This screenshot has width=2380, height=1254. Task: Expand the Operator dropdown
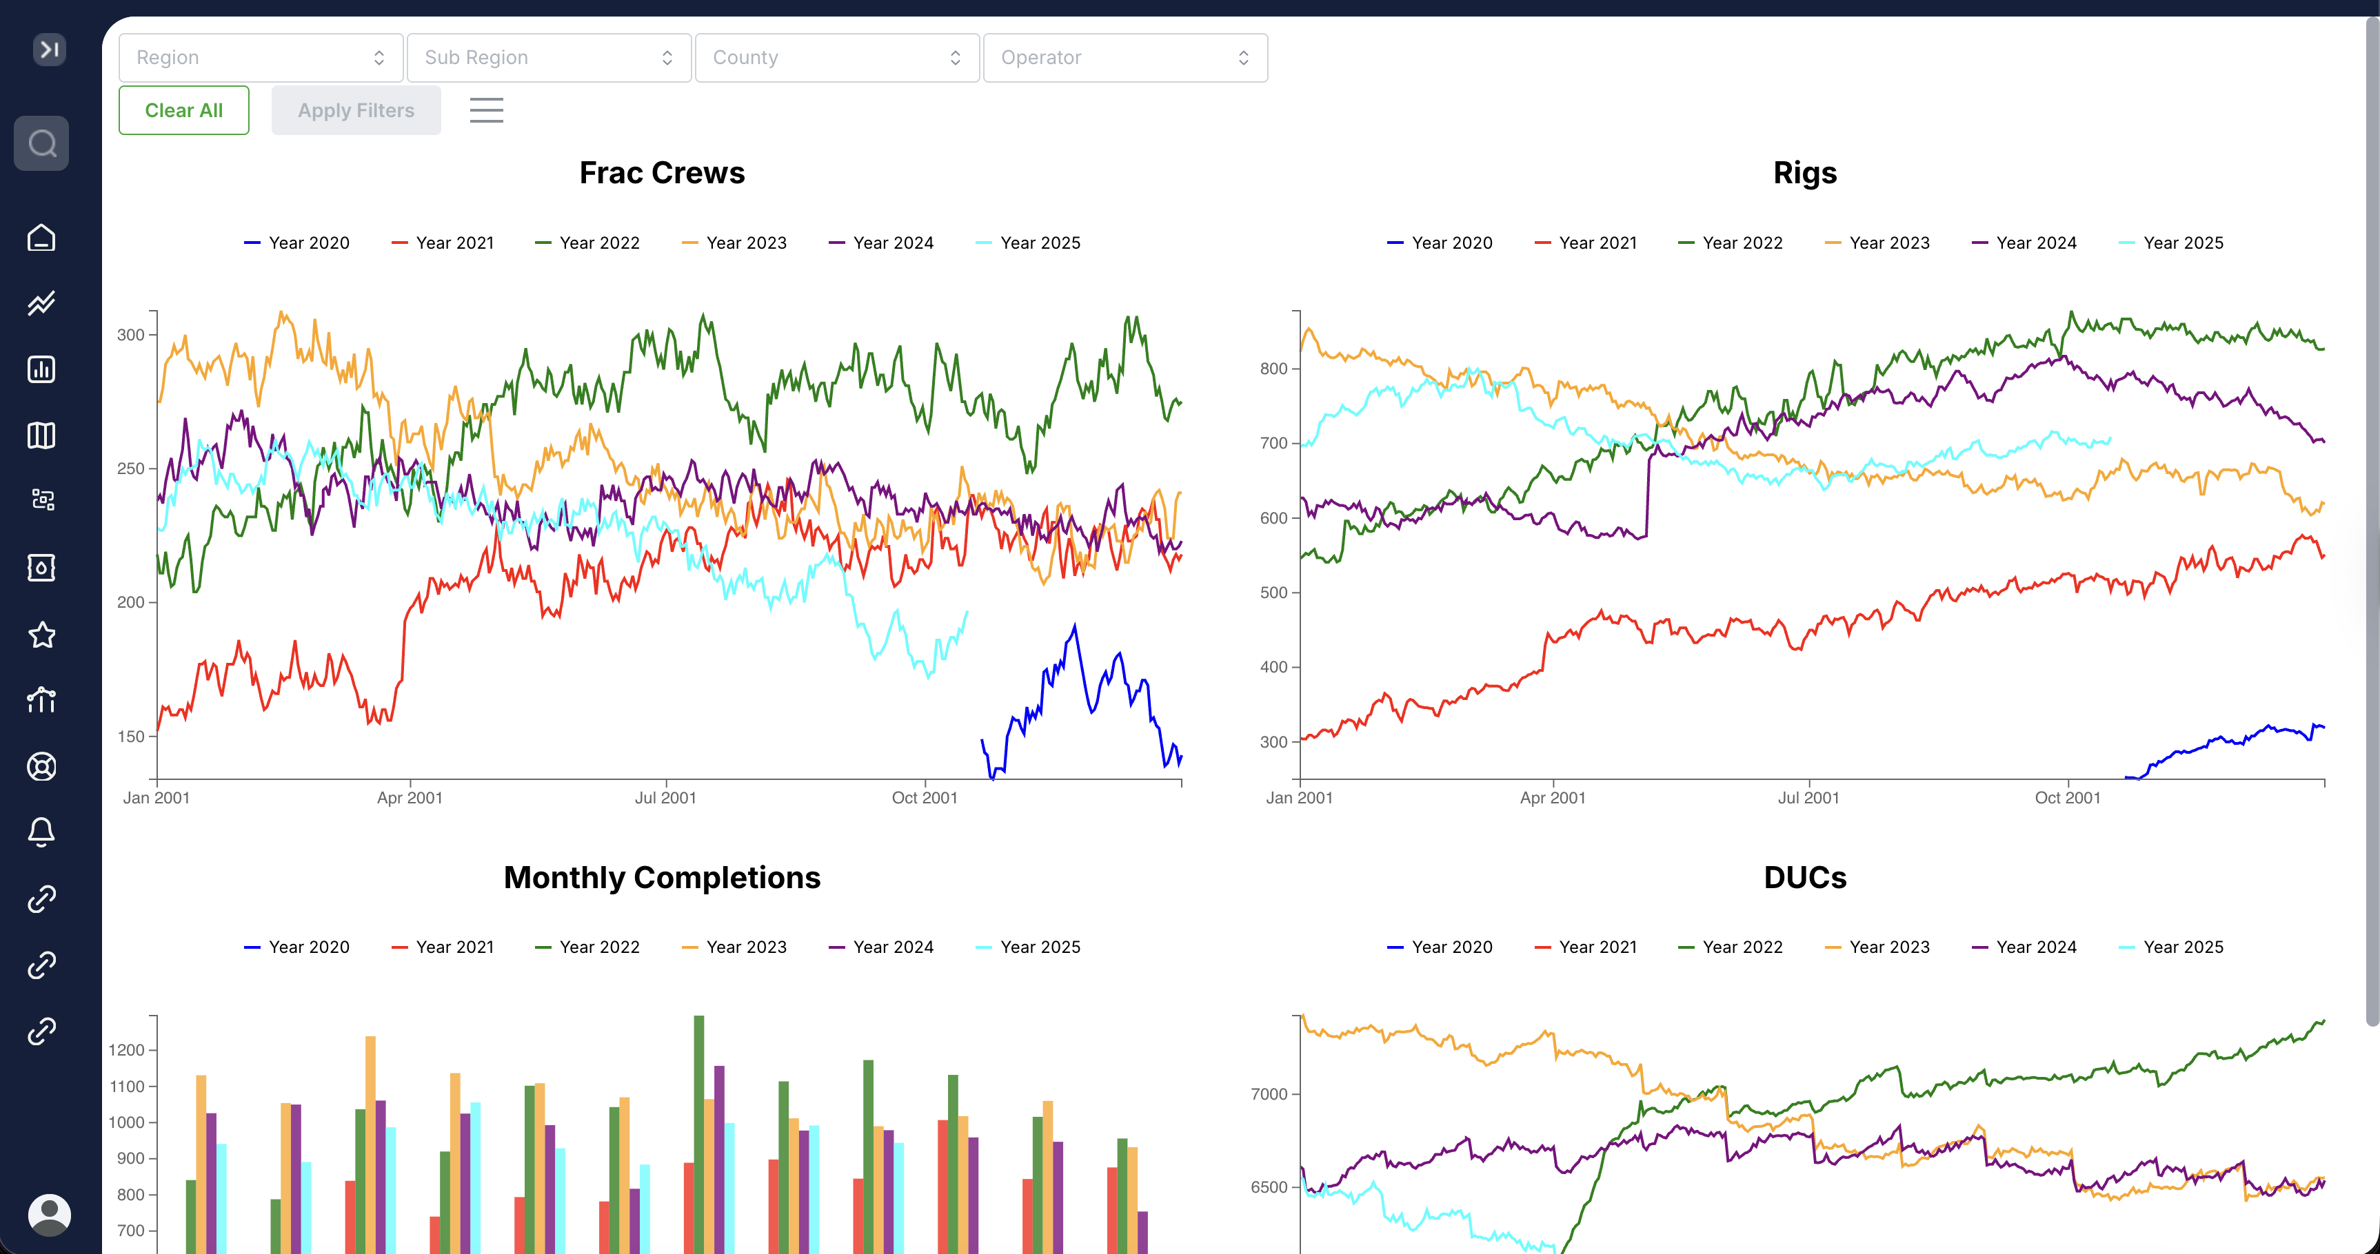point(1125,57)
